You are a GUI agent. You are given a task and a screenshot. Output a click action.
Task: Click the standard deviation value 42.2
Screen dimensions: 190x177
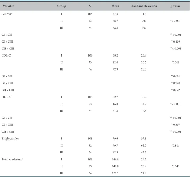pos(144,152)
